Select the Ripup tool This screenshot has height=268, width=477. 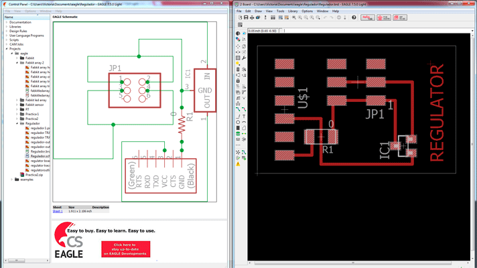244,109
